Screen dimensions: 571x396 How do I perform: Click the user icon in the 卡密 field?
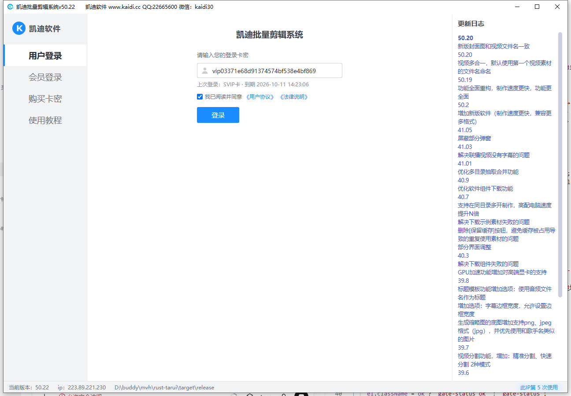(x=204, y=70)
